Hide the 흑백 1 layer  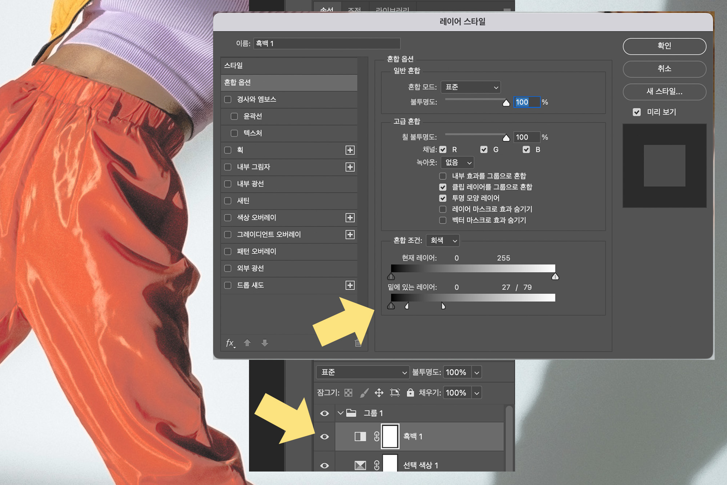click(325, 436)
